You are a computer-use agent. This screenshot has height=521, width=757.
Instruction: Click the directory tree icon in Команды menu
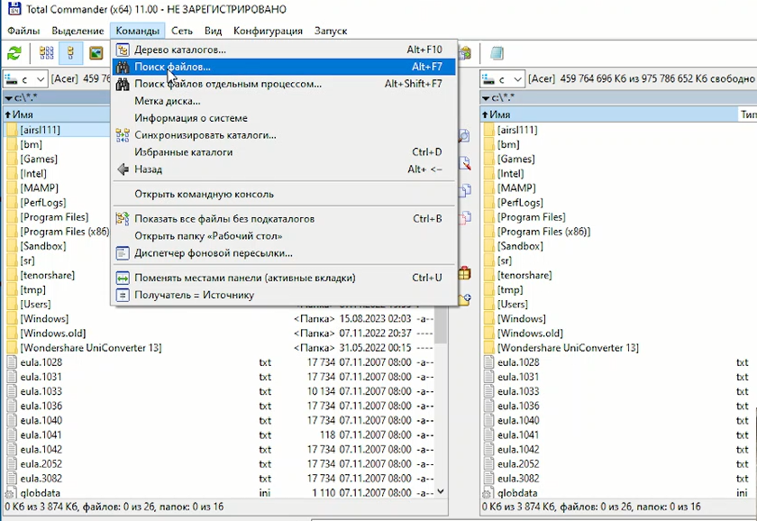(123, 50)
